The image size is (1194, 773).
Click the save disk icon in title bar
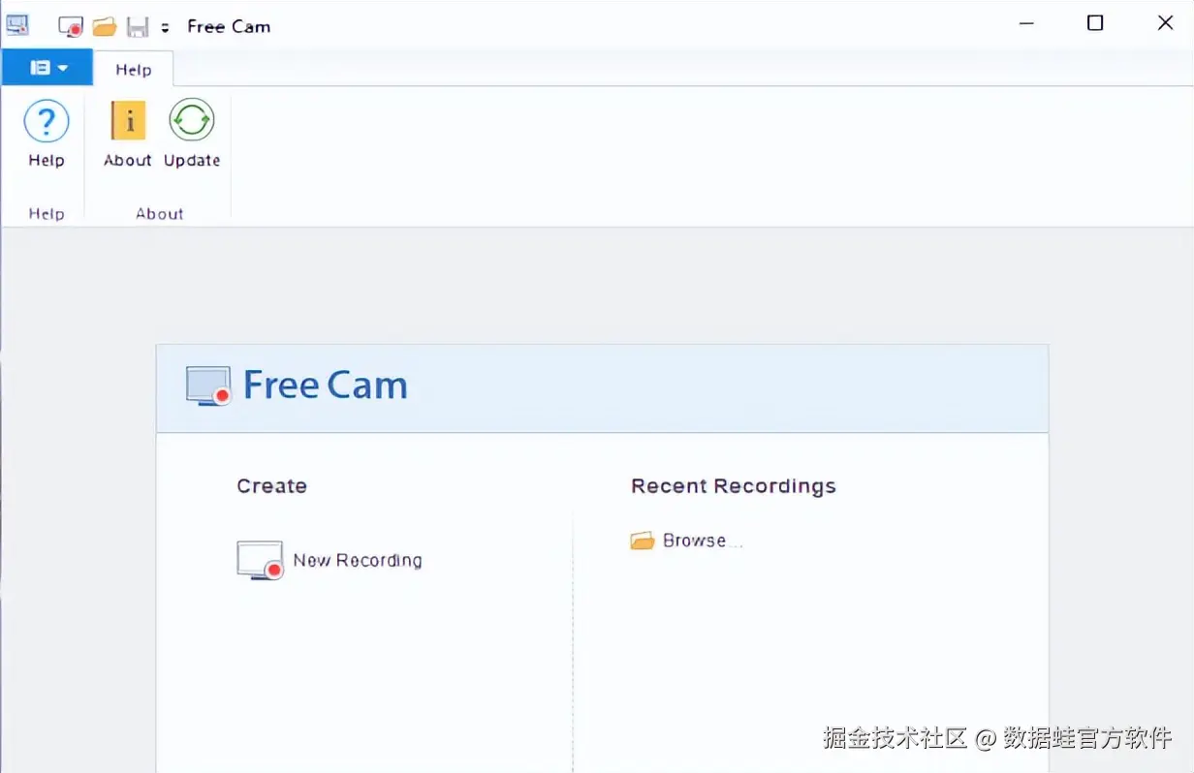(139, 26)
